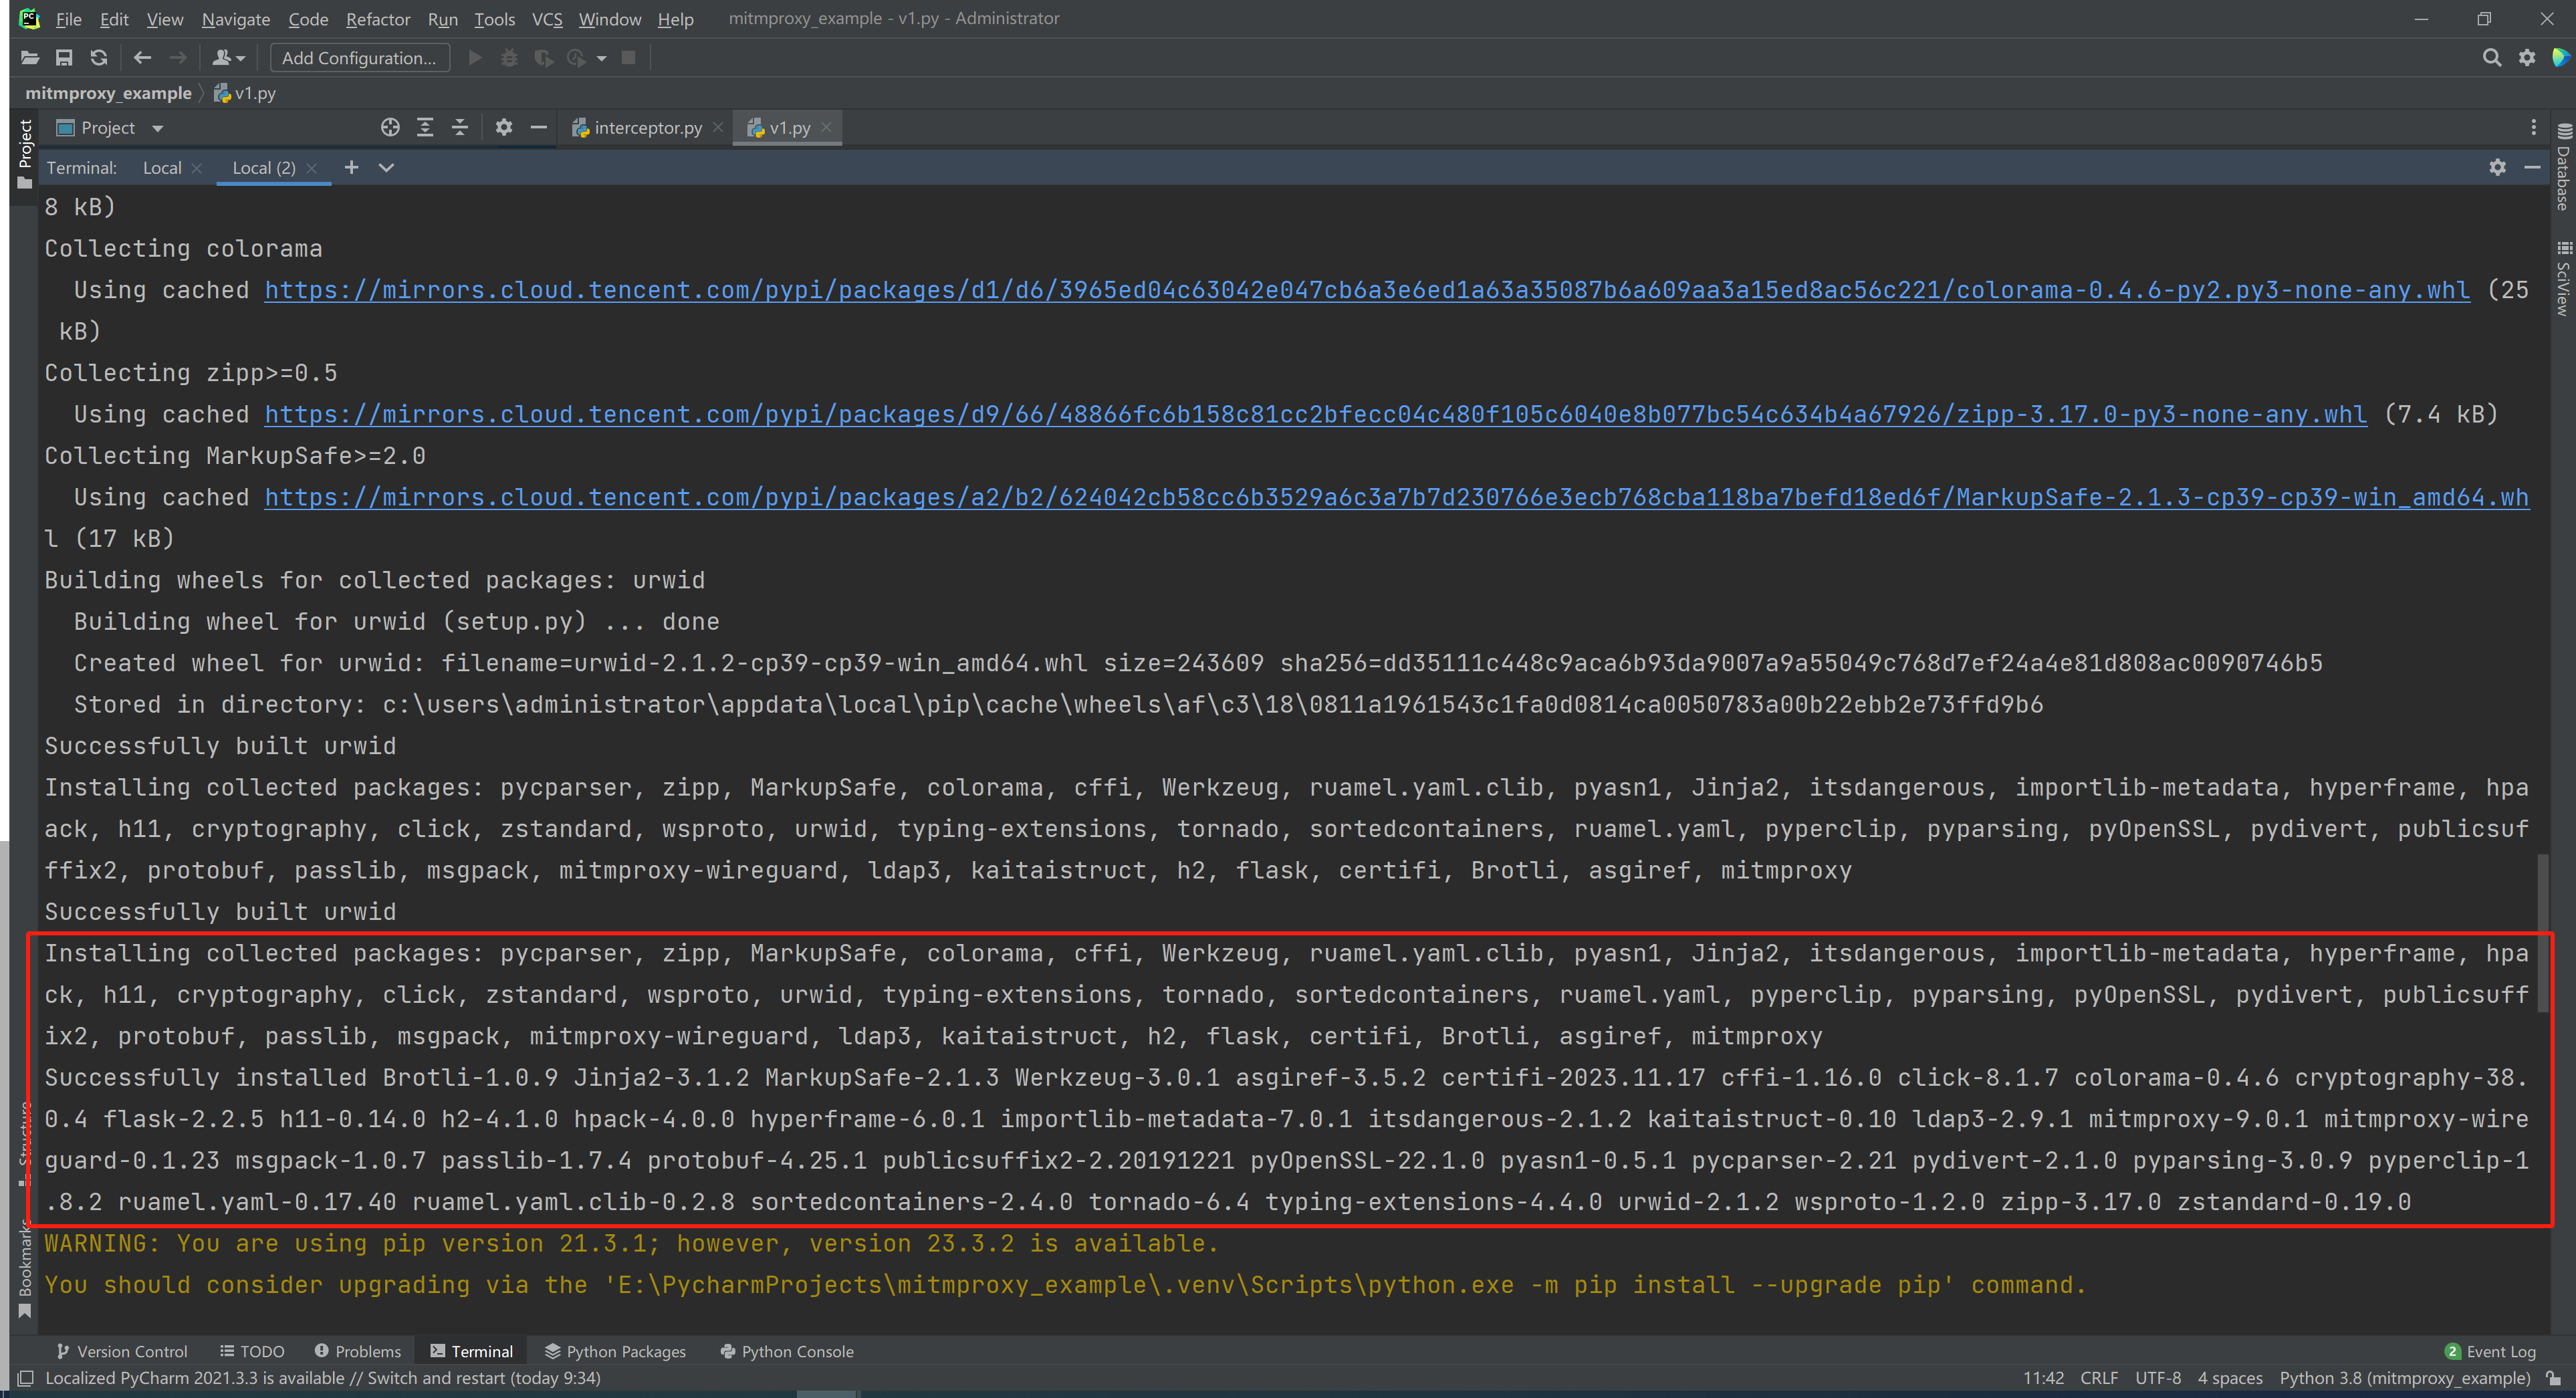This screenshot has width=2576, height=1398.
Task: Navigate forward with the right arrow icon
Action: tap(178, 58)
